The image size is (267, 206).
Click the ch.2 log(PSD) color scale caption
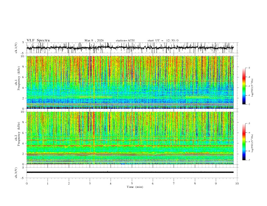point(253,143)
